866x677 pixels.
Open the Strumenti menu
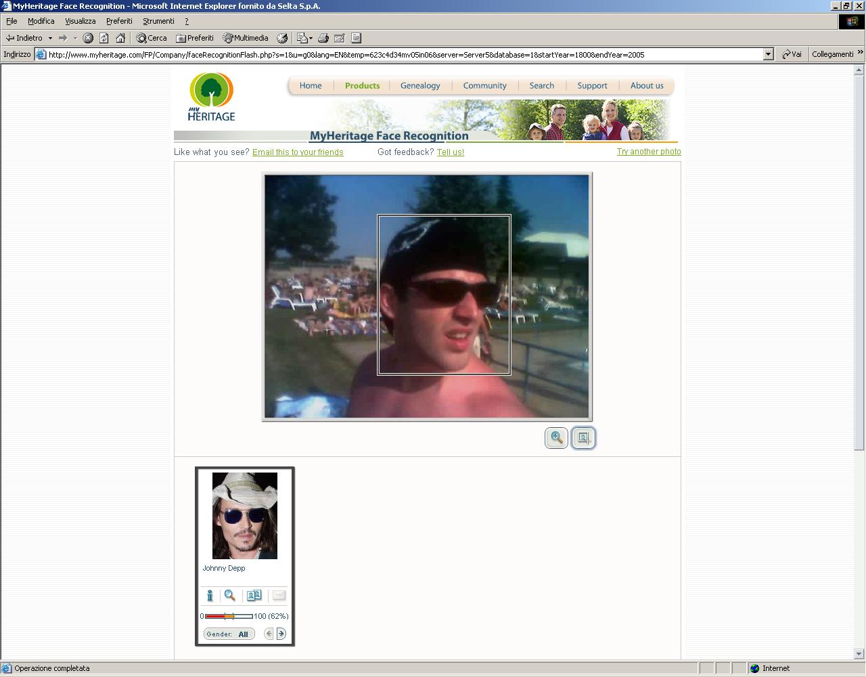(158, 21)
